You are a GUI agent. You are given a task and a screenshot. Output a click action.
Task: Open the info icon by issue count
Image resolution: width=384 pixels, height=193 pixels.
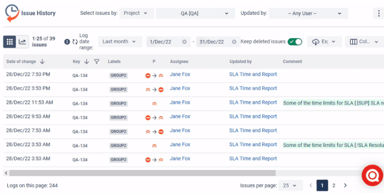(67, 42)
